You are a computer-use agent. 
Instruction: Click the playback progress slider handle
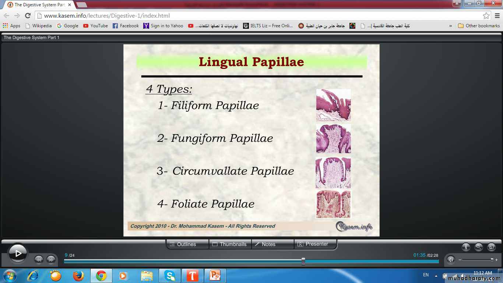point(303,261)
